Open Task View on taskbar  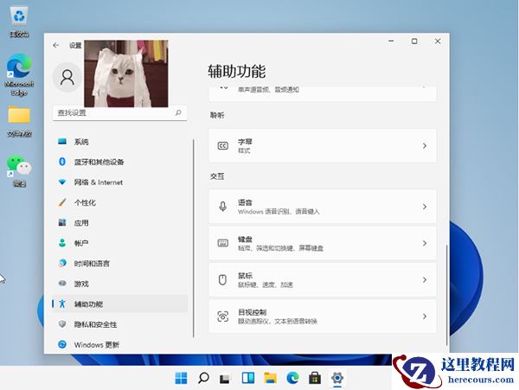pyautogui.click(x=226, y=378)
